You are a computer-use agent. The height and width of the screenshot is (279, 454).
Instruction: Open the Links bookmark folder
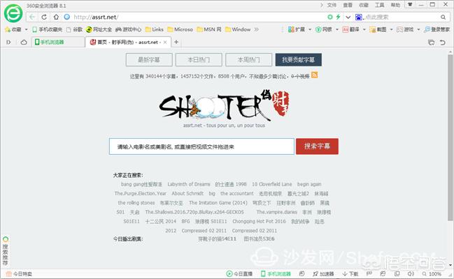(155, 29)
